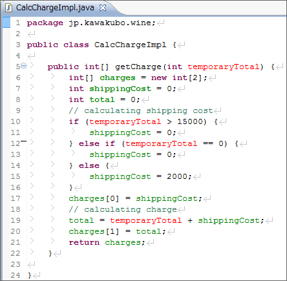This screenshot has width=287, height=281.
Task: Click parameter 'temporaryTotal' in line 5 signature
Action: tap(223, 67)
